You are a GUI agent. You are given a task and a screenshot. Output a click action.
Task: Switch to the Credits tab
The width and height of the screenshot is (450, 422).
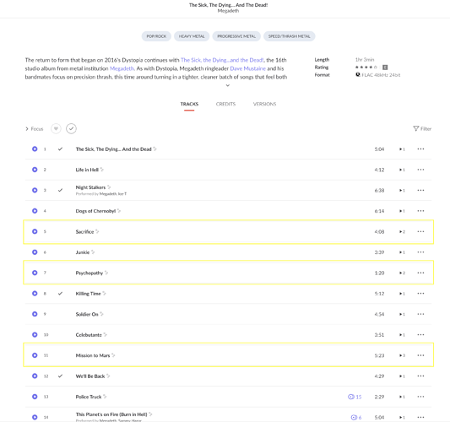[x=225, y=104]
